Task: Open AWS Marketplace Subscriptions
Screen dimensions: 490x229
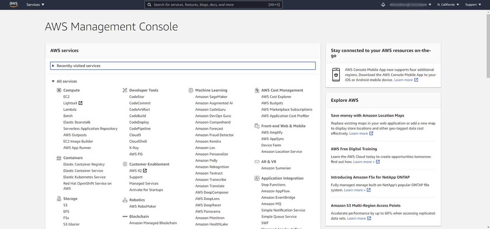Action: pos(287,109)
